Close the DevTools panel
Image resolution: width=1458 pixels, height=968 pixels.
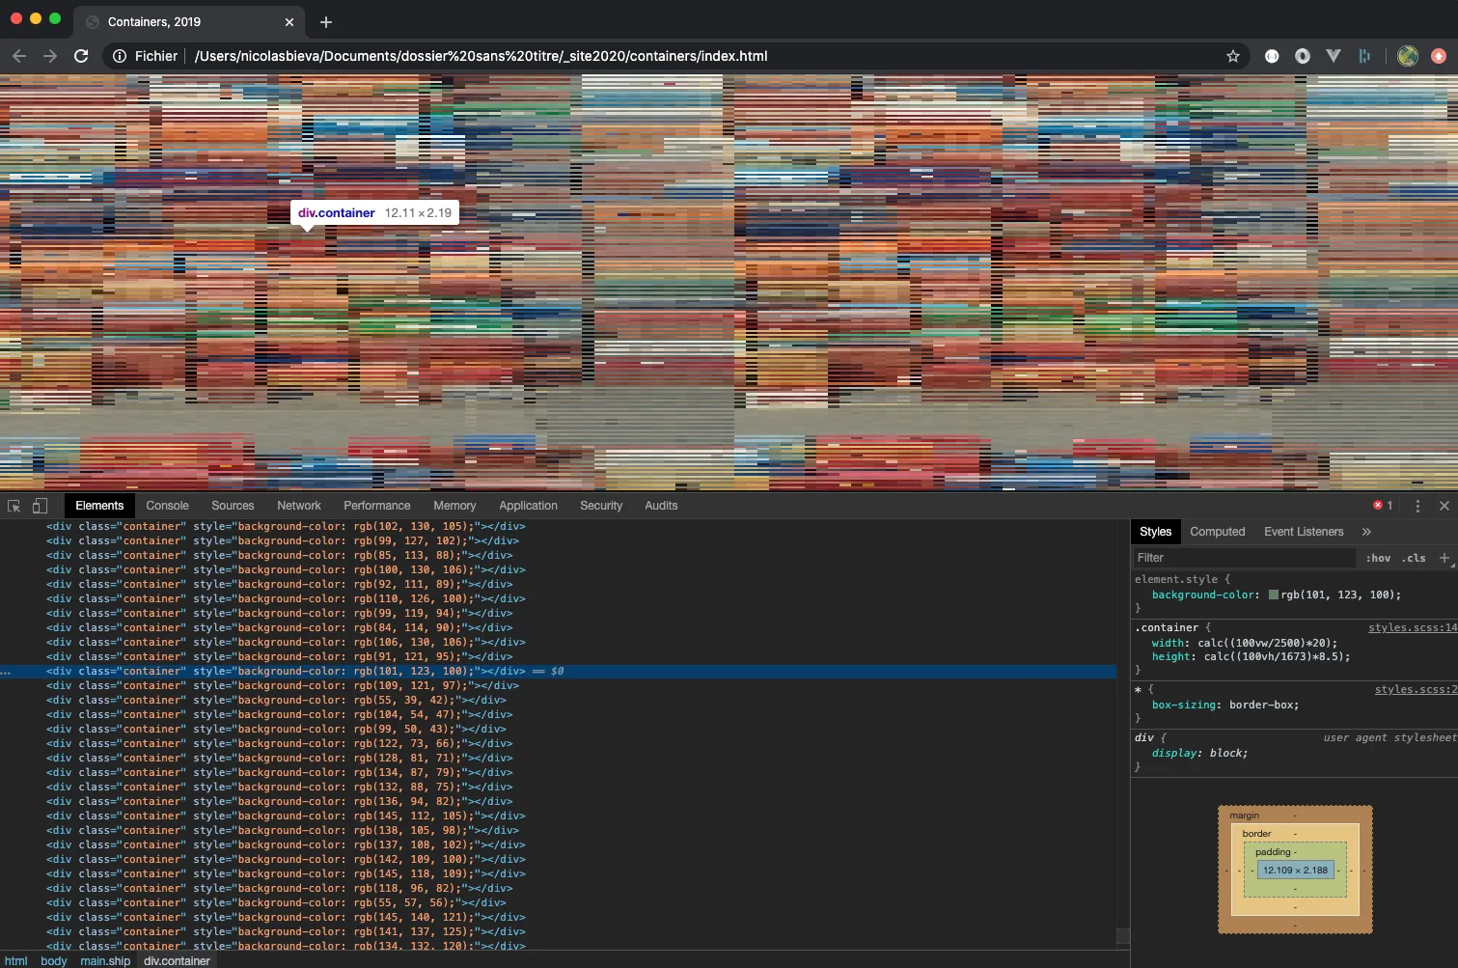tap(1444, 506)
